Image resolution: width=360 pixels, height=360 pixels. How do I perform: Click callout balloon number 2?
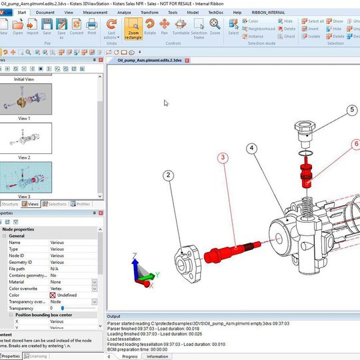(168, 175)
